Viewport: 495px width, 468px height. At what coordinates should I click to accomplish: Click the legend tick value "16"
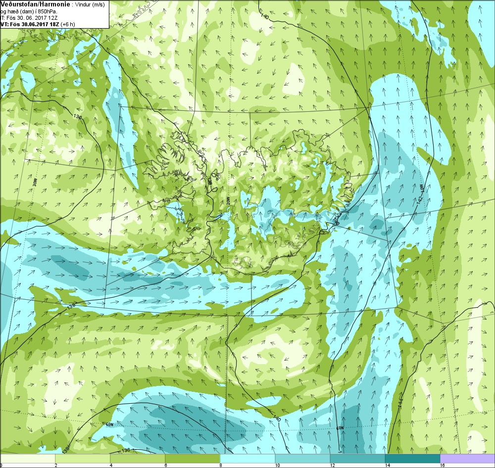[442, 465]
